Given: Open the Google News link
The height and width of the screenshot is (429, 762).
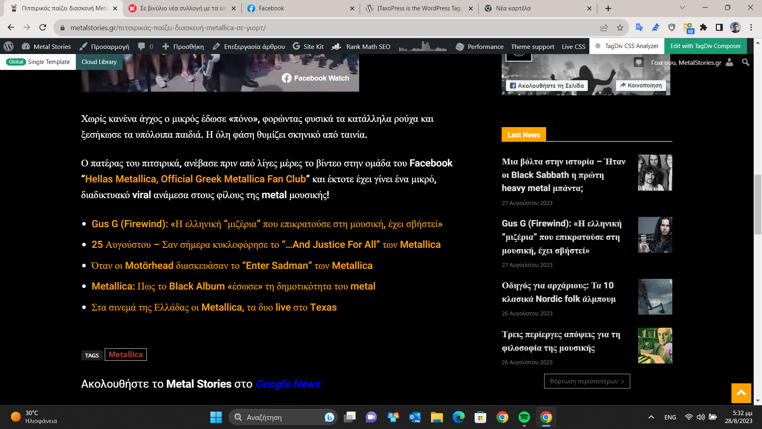Looking at the screenshot, I should pos(288,384).
